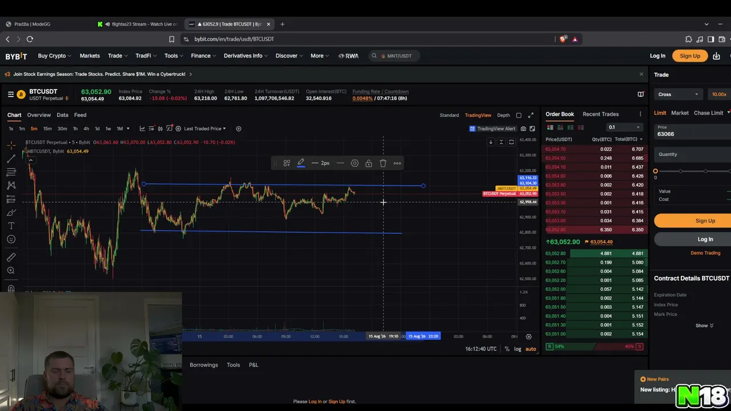Viewport: 731px width, 411px height.
Task: Lock the selected drawing
Action: pos(369,163)
